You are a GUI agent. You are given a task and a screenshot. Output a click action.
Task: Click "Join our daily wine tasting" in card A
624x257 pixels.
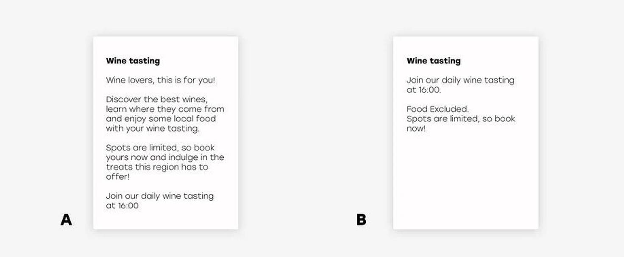pyautogui.click(x=159, y=196)
